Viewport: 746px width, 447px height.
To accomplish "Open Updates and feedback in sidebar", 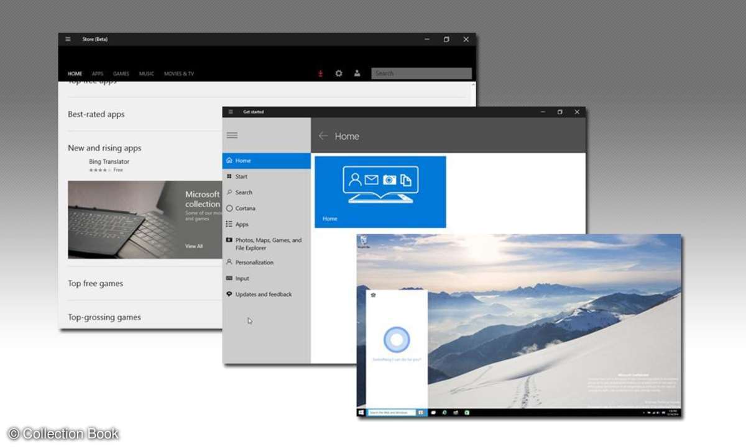I will tap(267, 294).
